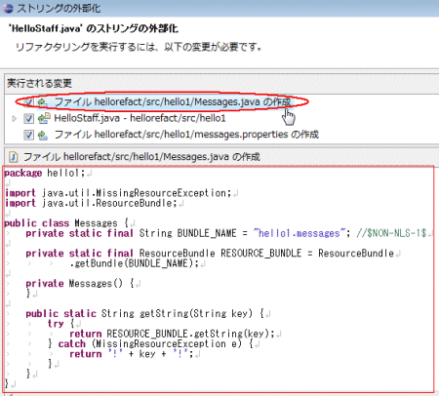Click the catch (MissingResourceException e) line
The width and height of the screenshot is (439, 396).
tap(150, 343)
